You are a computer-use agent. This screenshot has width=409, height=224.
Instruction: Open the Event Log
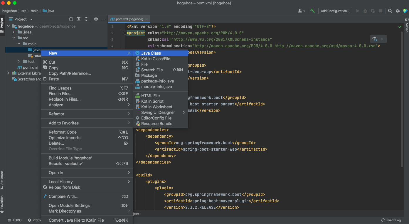click(x=391, y=220)
